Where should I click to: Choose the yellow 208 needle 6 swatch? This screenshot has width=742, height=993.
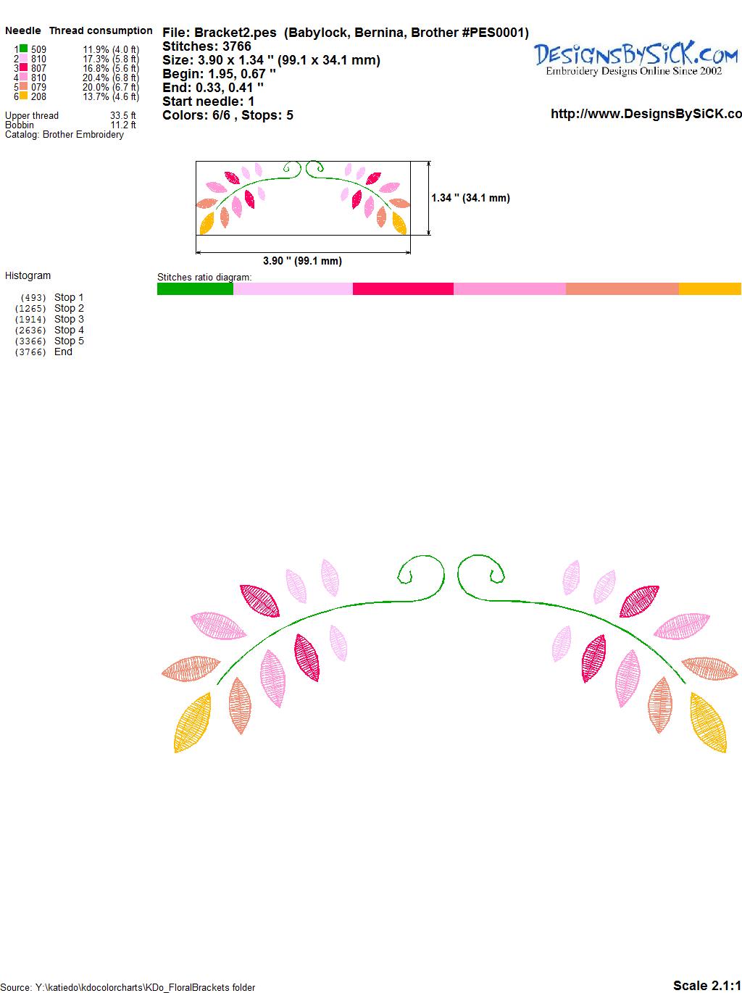click(23, 96)
